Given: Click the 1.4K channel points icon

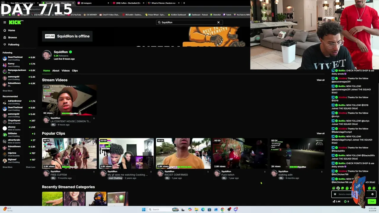Looking at the screenshot, I should click(337, 201).
